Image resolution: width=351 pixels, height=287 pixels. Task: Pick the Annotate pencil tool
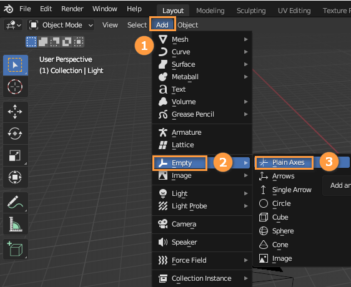(x=15, y=202)
